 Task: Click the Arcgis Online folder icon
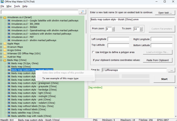pyautogui.click(x=5, y=50)
